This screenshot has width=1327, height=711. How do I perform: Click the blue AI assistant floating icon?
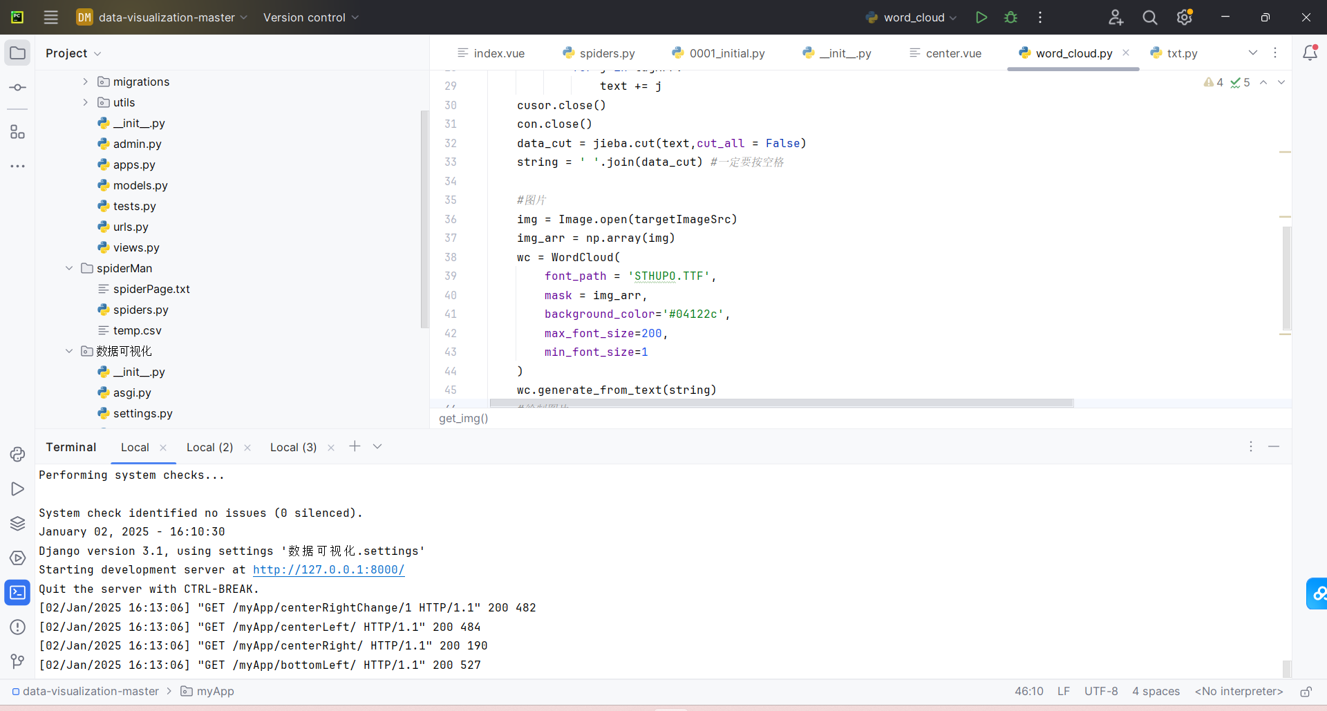(x=1317, y=594)
